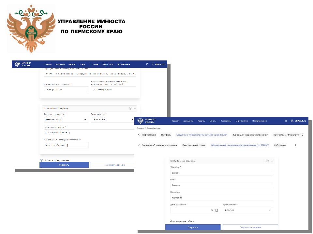The width and height of the screenshot is (313, 234).
Task: Open the calendar picker for Дата рождения
Action: (216, 210)
